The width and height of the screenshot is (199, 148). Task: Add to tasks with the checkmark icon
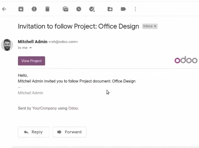92,9
